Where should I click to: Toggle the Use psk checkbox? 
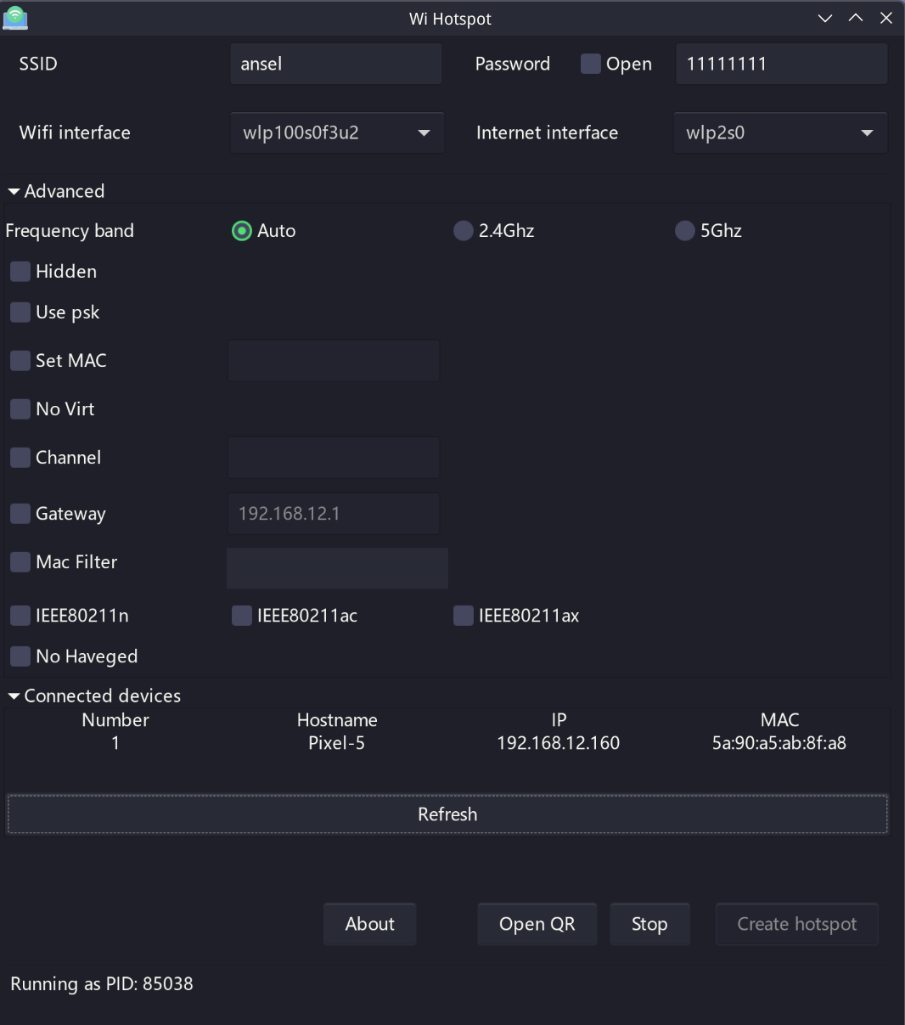[20, 313]
